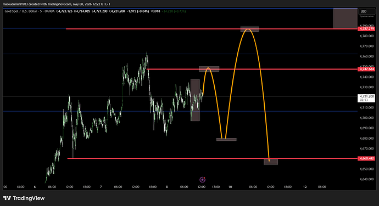Image resolution: width=379 pixels, height=206 pixels.
Task: Click the TradingView logo at the bottom
Action: [x=24, y=198]
